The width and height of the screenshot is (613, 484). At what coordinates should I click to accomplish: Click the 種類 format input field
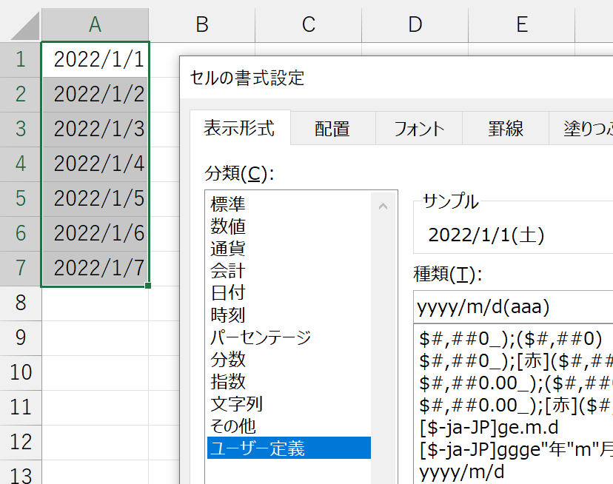coord(513,307)
